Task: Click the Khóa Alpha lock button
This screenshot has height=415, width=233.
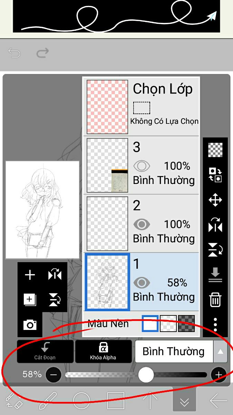Action: click(103, 351)
